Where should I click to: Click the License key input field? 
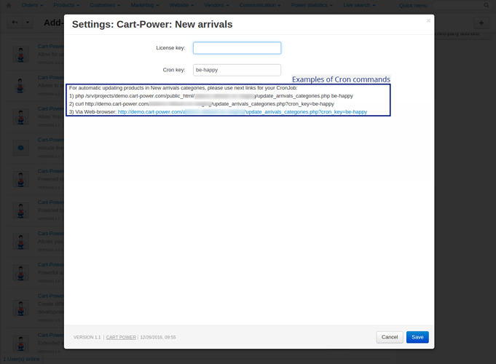click(237, 48)
